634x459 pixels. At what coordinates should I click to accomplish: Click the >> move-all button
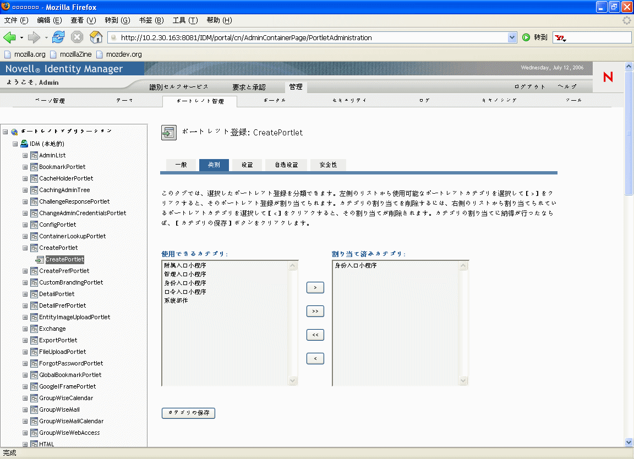pos(315,311)
